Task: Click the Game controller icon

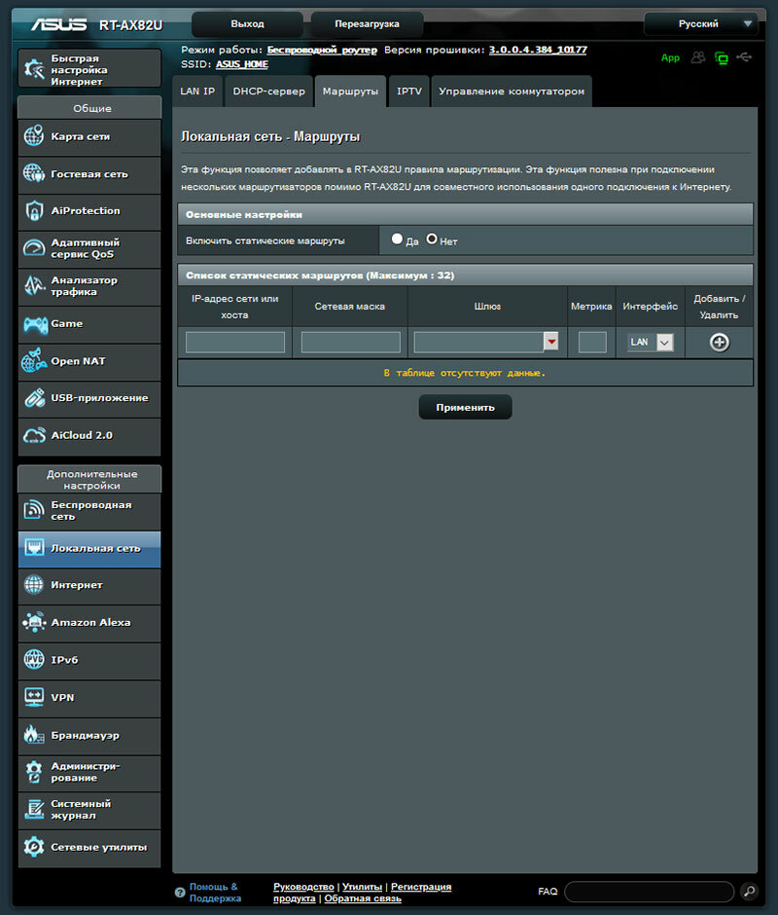Action: coord(35,324)
